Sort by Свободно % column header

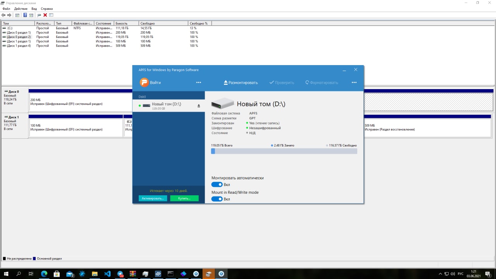point(200,24)
